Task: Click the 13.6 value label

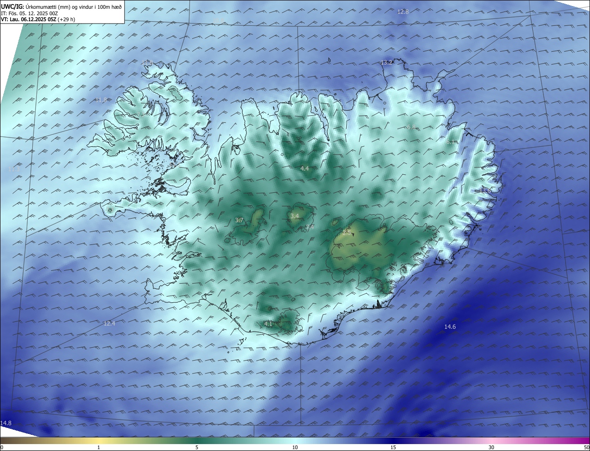Action: 486,190
